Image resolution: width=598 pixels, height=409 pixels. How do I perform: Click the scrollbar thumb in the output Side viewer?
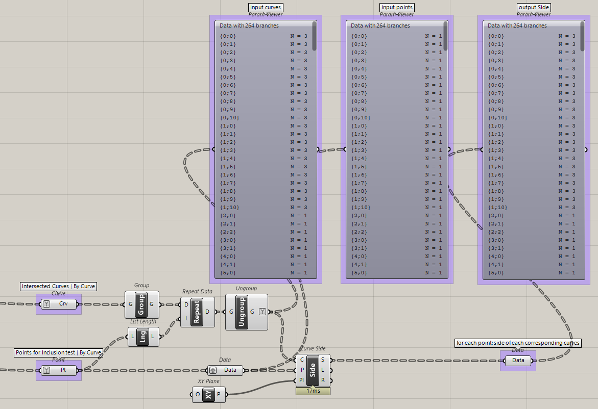[582, 36]
